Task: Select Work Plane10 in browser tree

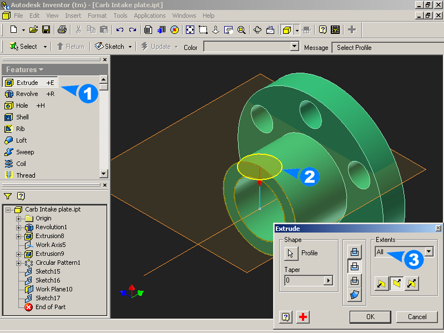Action: click(x=54, y=289)
